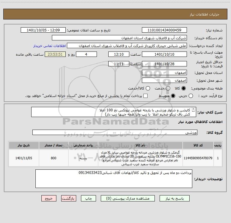Click the ردیف column header
Image resolution: width=231 pixels, height=223 pixels.
click(218, 145)
